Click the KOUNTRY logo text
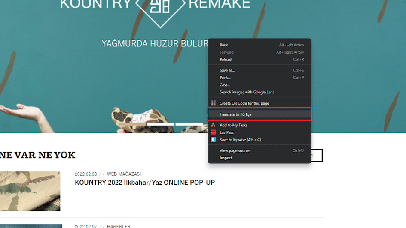 (x=95, y=4)
